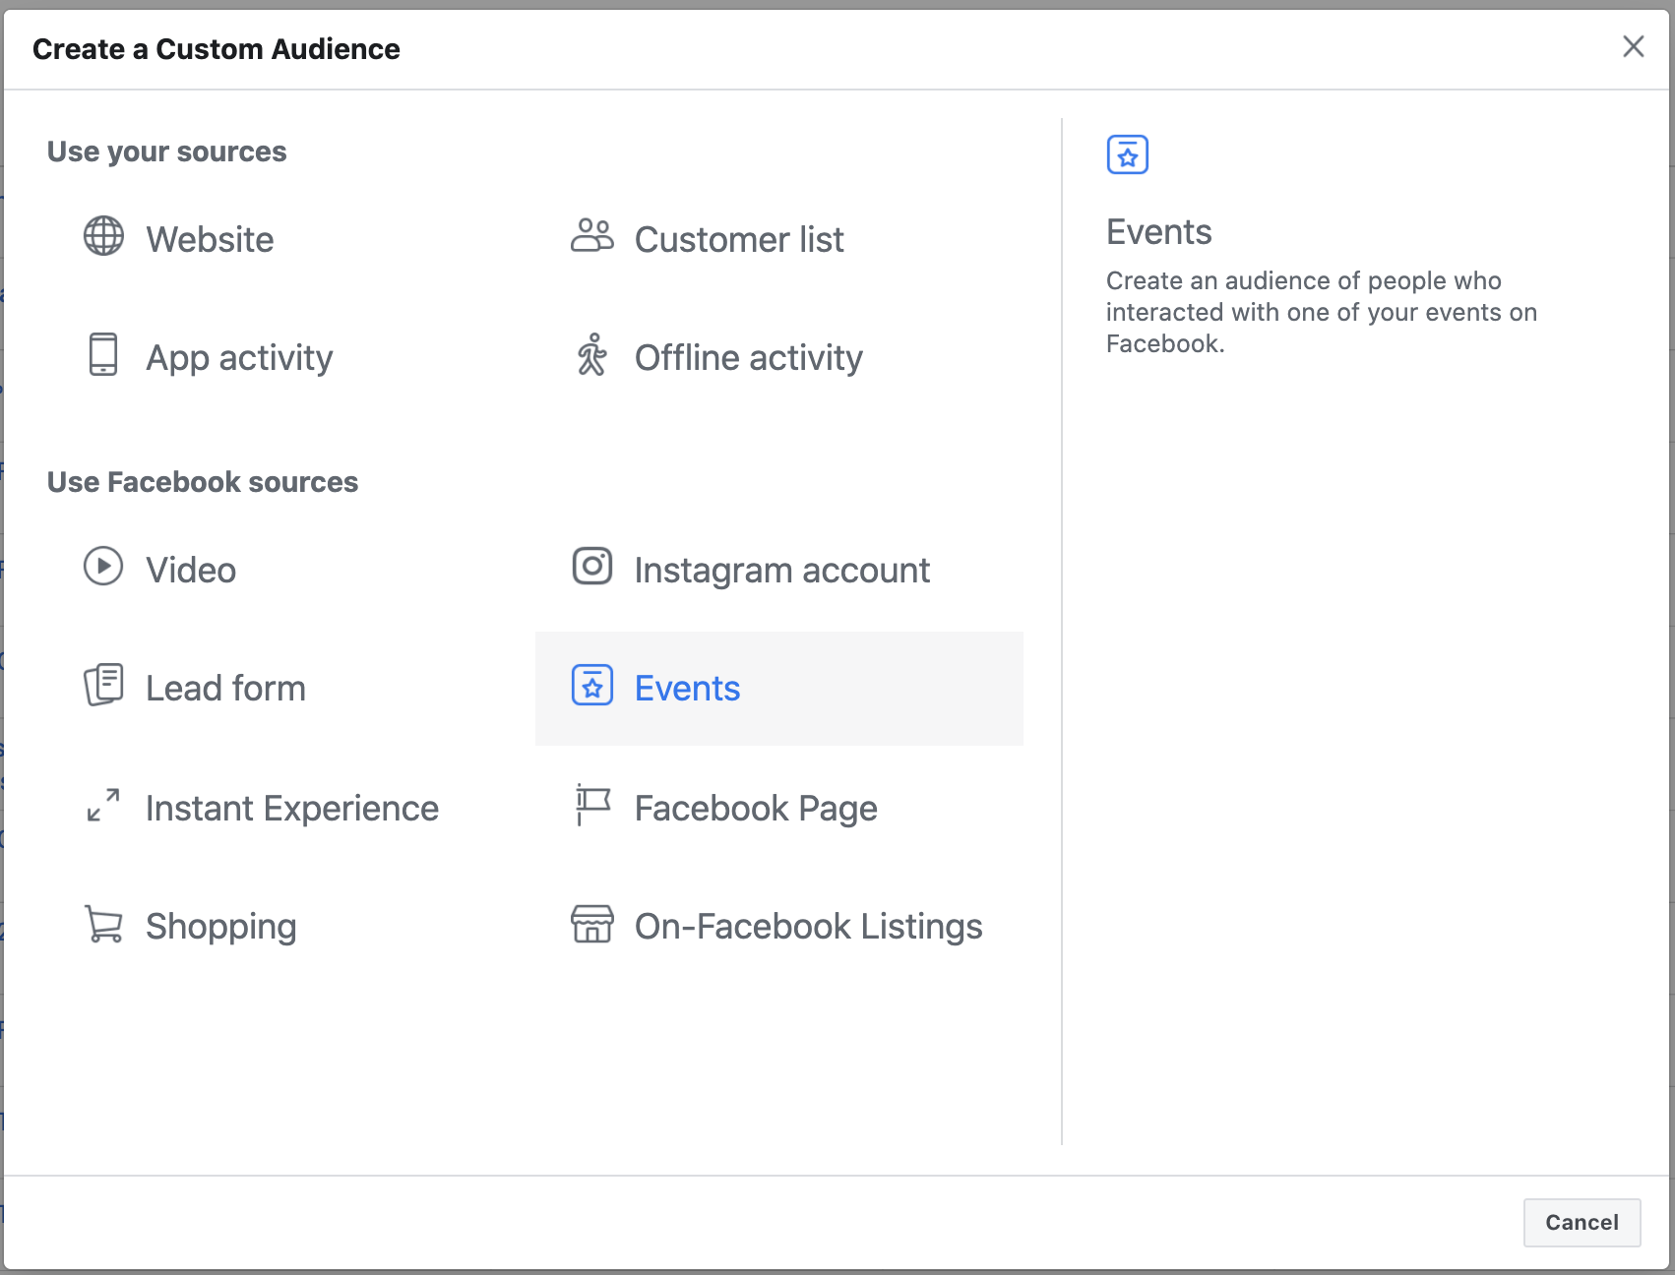Select the highlighted Events option
This screenshot has width=1675, height=1275.
[x=779, y=688]
